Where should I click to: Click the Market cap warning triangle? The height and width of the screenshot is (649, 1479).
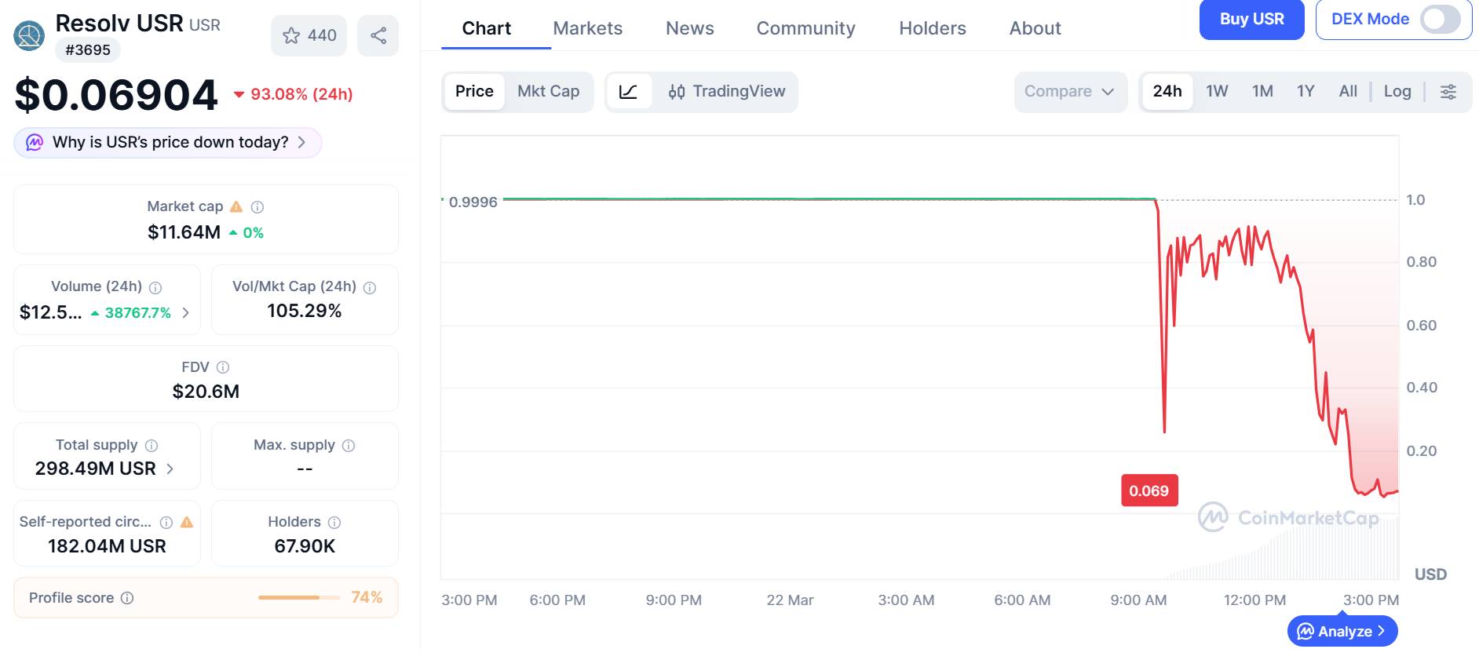click(236, 206)
